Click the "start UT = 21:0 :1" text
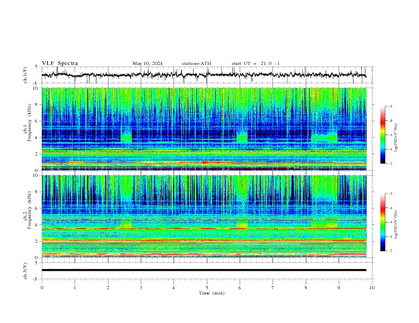Image resolution: width=419 pixels, height=323 pixels. tap(256, 63)
